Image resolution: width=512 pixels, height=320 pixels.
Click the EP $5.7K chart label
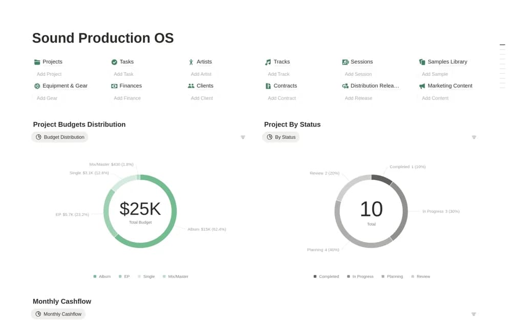[x=72, y=215]
